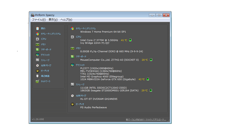Click the 8.00GB DDR3 memory text

pyautogui.click(x=112, y=51)
